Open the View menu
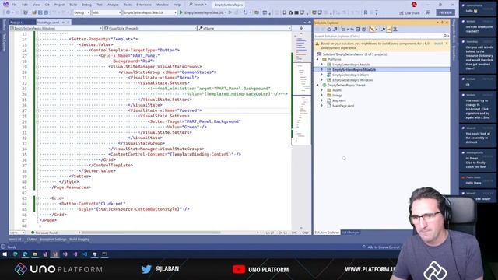 coord(37,5)
